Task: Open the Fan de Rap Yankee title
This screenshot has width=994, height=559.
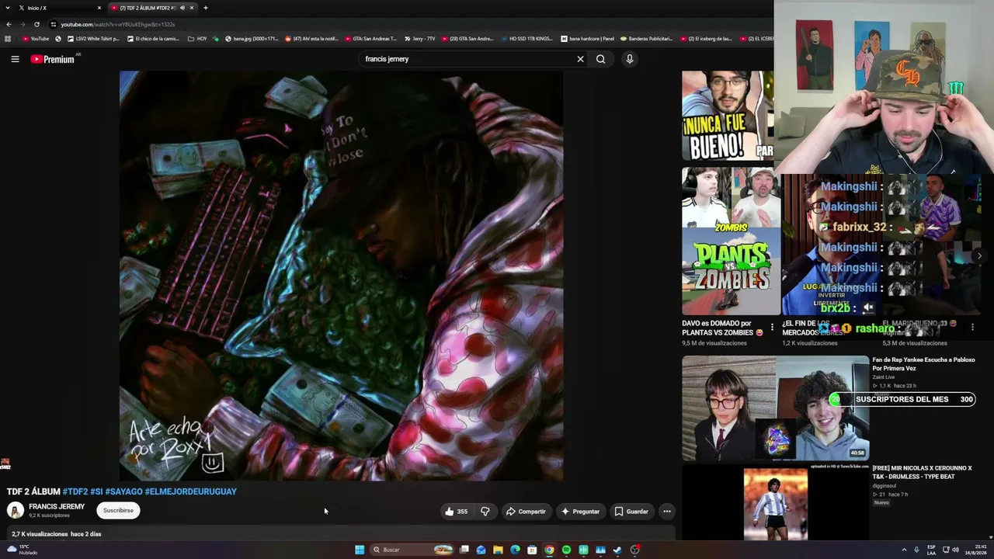Action: 923,364
